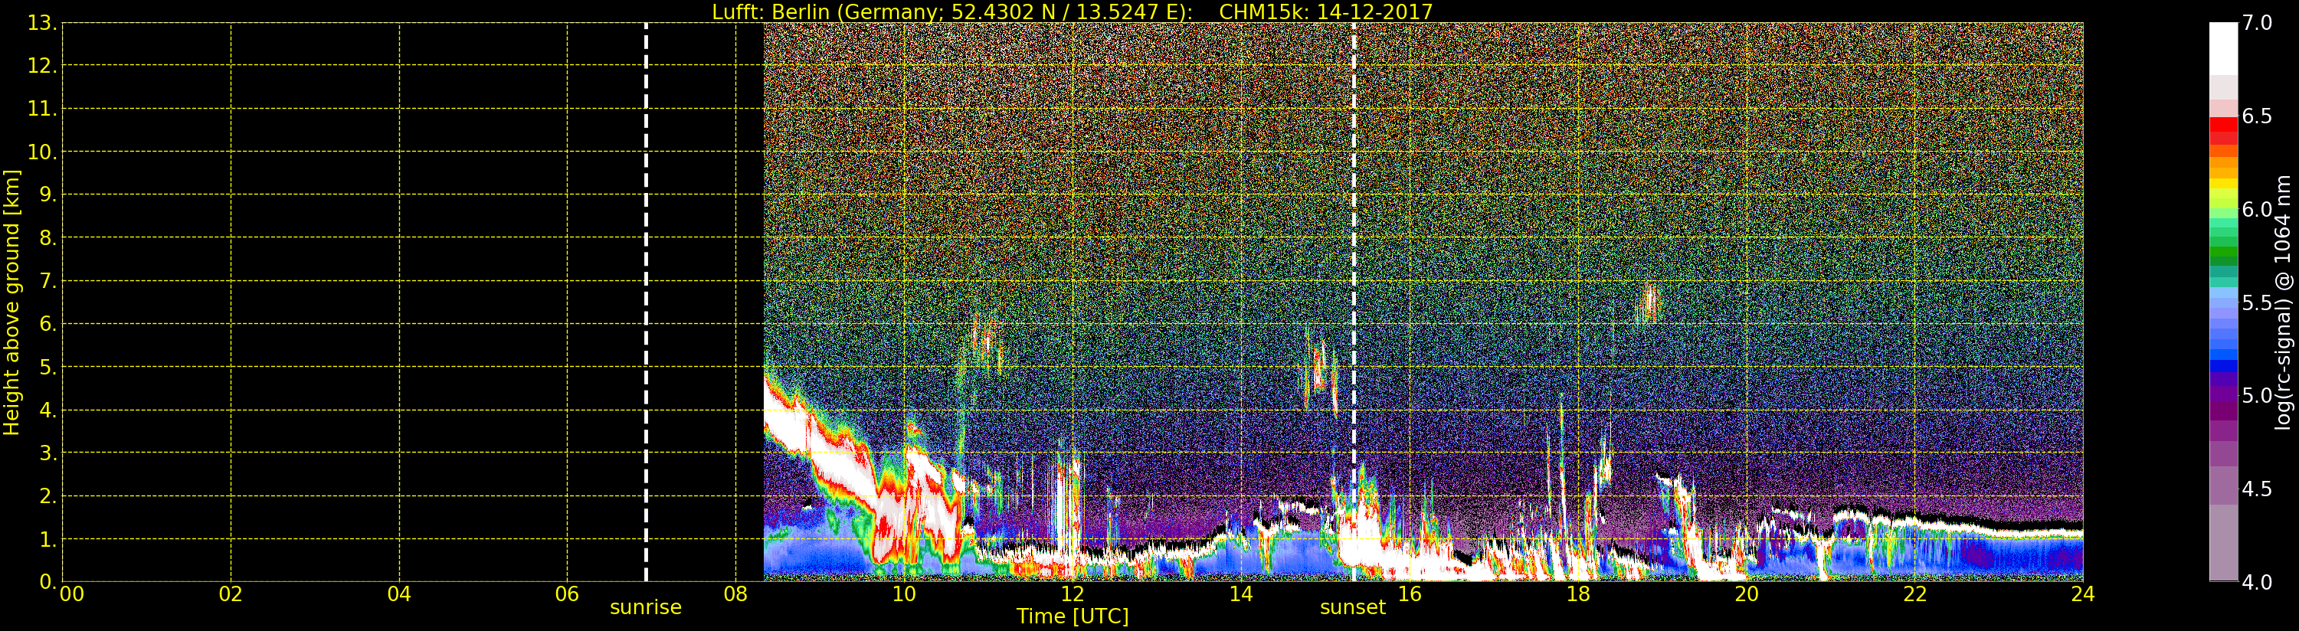This screenshot has height=631, width=2299.
Task: Click the time axis tick label '16'
Action: coord(1410,593)
